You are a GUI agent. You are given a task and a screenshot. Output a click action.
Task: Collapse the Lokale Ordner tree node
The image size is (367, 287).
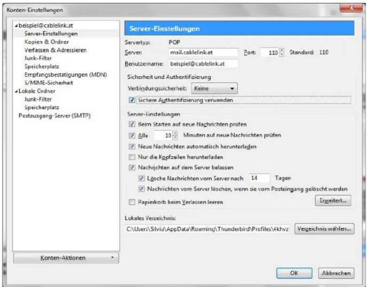[16, 91]
